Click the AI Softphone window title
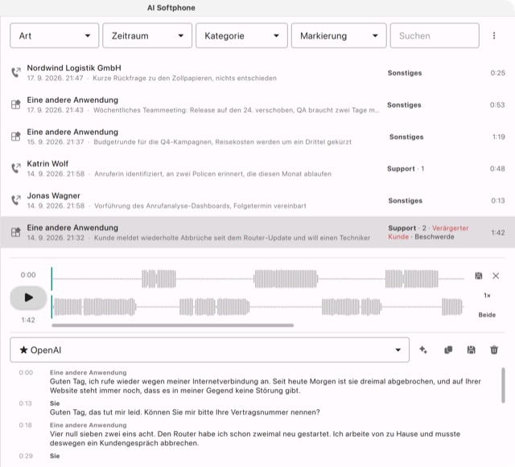 [x=171, y=8]
